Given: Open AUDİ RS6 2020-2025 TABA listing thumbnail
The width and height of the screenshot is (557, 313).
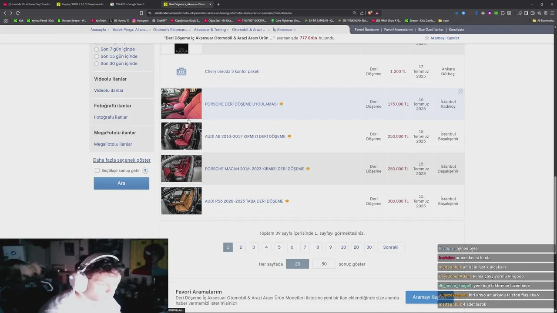Looking at the screenshot, I should click(181, 201).
